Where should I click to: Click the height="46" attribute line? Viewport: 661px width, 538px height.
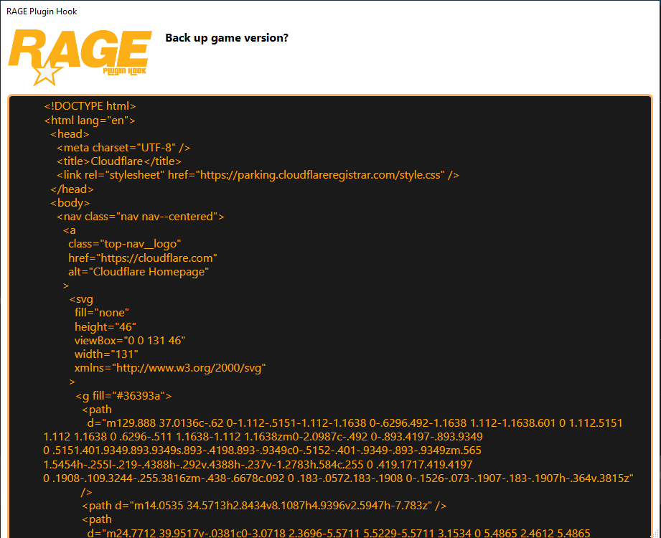[x=106, y=327]
